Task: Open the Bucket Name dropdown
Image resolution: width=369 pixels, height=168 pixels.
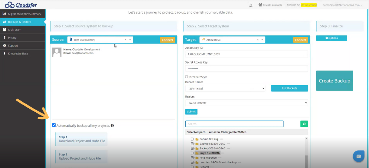Action: pyautogui.click(x=225, y=88)
